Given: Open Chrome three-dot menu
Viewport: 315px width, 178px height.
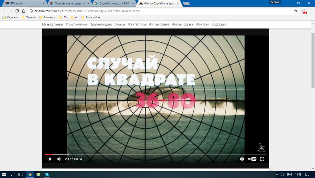Looking at the screenshot, I should coord(311,11).
